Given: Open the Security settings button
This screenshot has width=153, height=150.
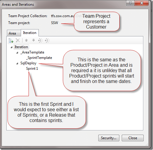Looking at the screenshot, I should click(x=109, y=138).
